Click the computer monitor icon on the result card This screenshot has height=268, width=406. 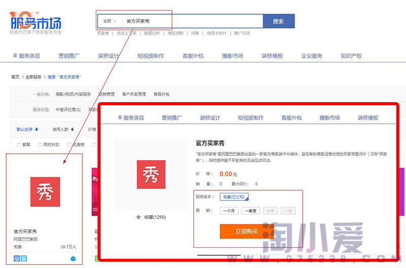[x=16, y=258]
